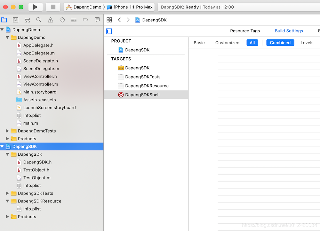The width and height of the screenshot is (320, 231).
Task: Open ViewController.h file
Action: 40,76
